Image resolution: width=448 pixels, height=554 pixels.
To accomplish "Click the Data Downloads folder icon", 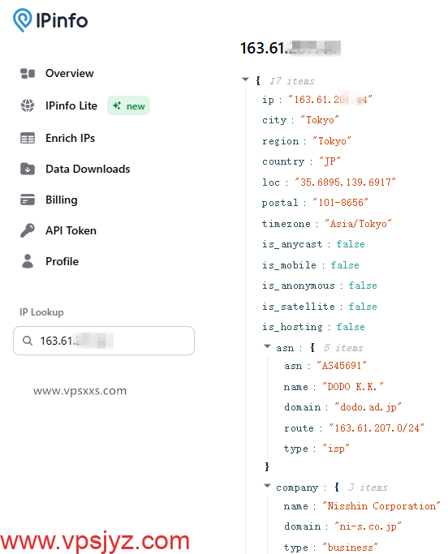I will 28,169.
